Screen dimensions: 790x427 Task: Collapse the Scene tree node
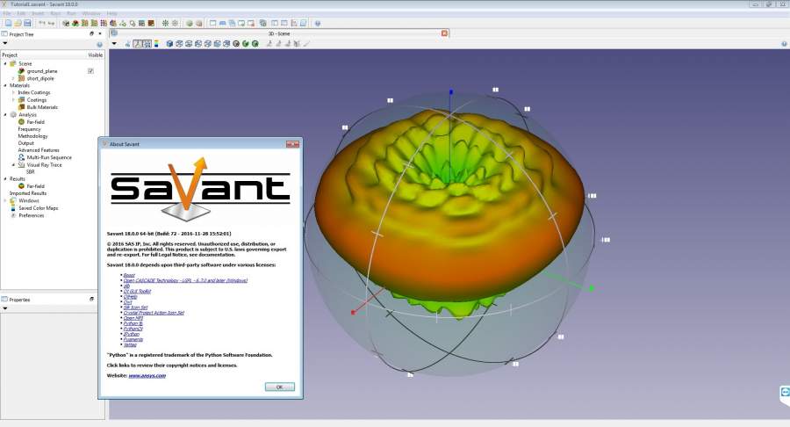pos(5,63)
